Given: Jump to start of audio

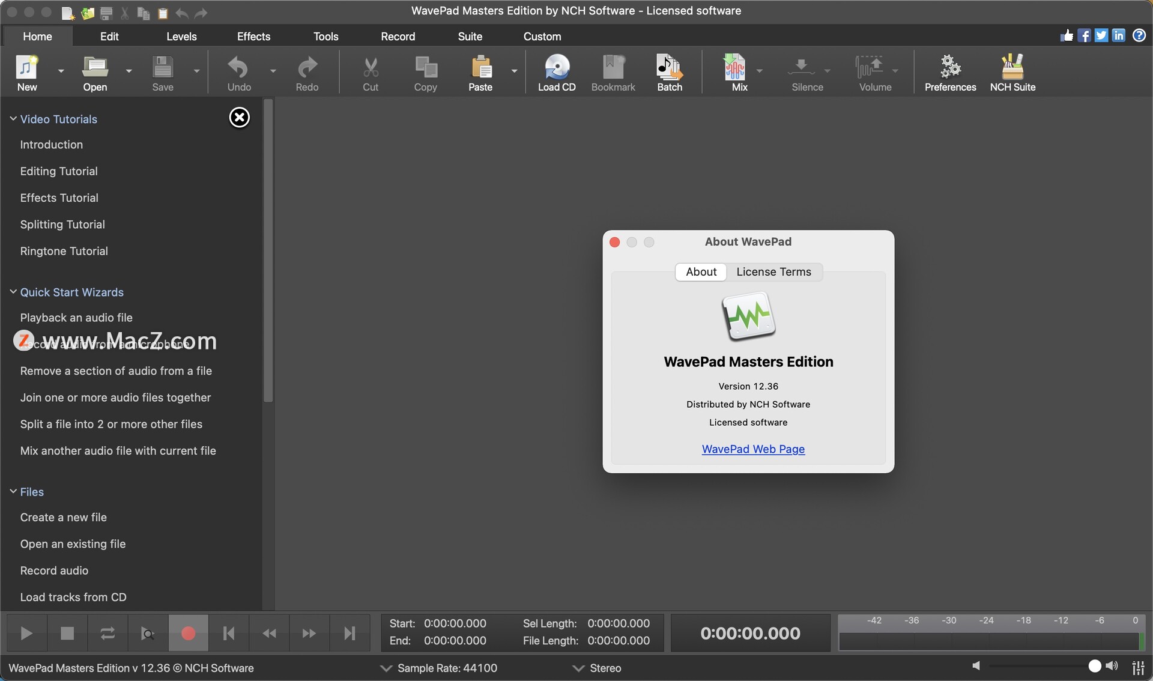Looking at the screenshot, I should point(229,634).
